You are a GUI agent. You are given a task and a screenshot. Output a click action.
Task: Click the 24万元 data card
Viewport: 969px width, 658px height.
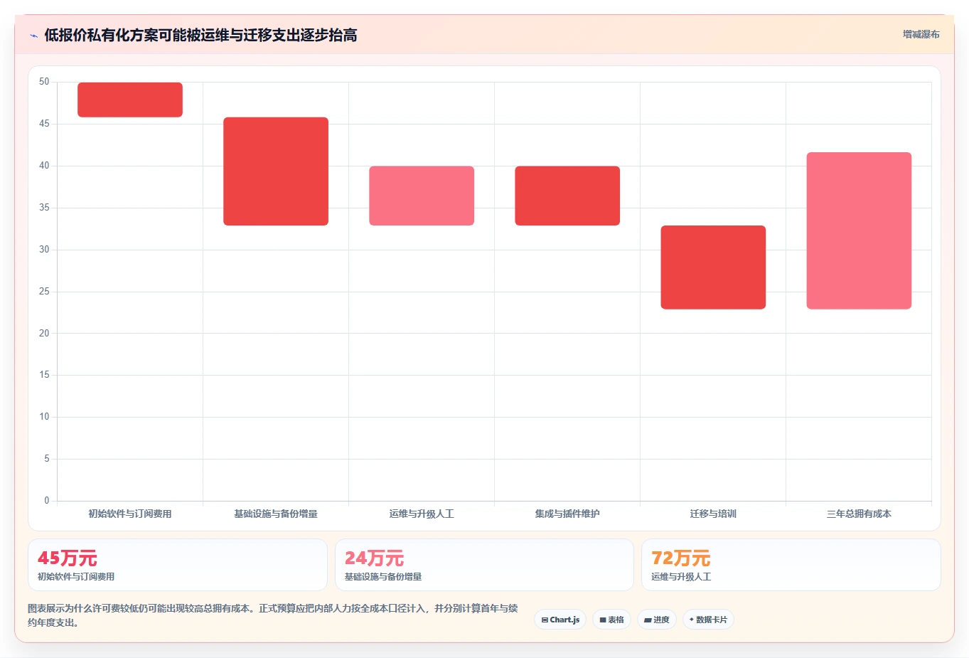(x=484, y=565)
